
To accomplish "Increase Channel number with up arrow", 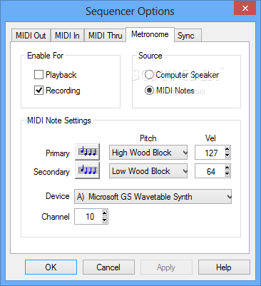I will pyautogui.click(x=105, y=213).
